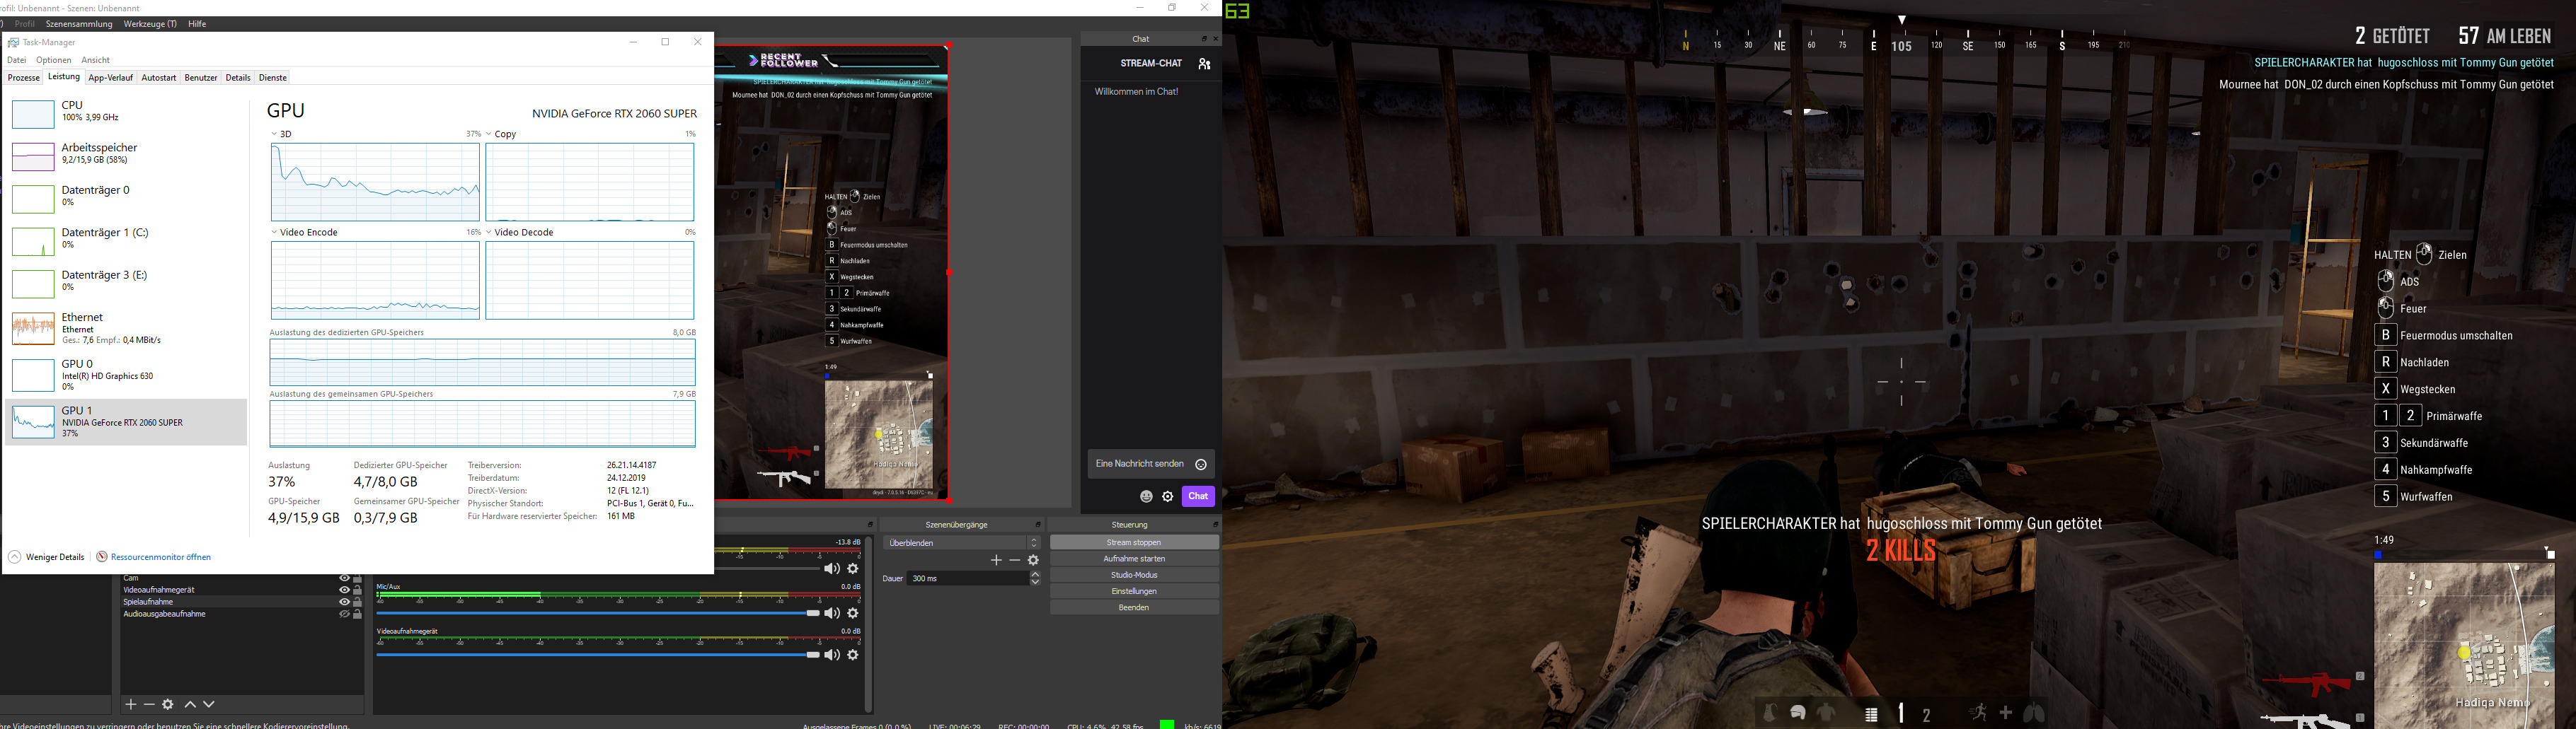Toggle lock on the Videoaufnahmegerät source
This screenshot has height=729, width=2576.
point(357,590)
